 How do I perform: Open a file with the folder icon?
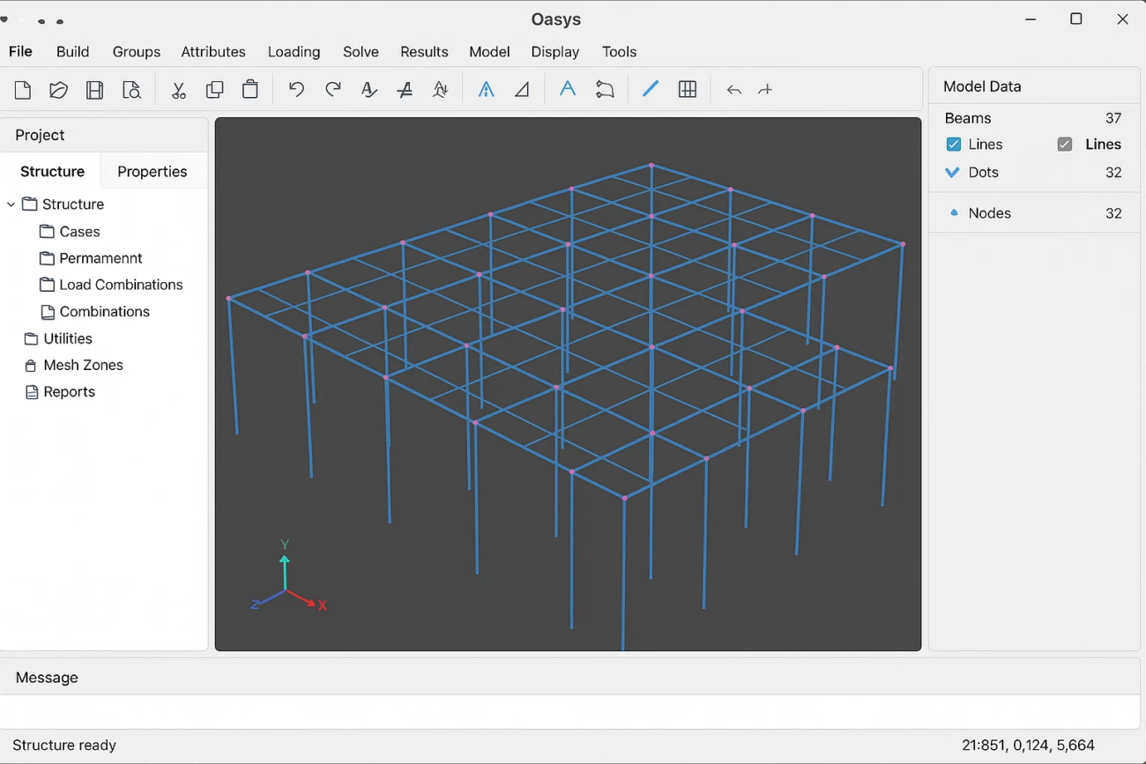58,90
